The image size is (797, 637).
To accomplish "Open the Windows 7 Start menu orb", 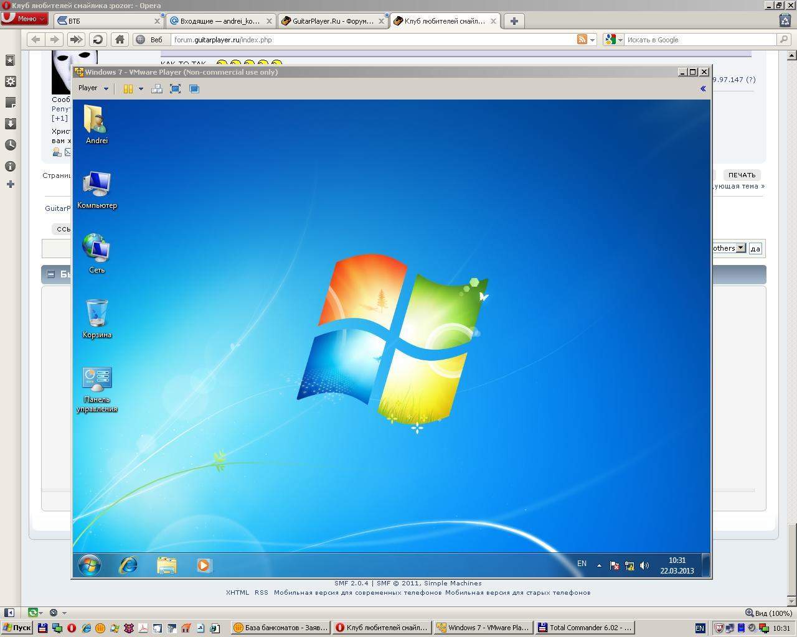I will pos(90,565).
